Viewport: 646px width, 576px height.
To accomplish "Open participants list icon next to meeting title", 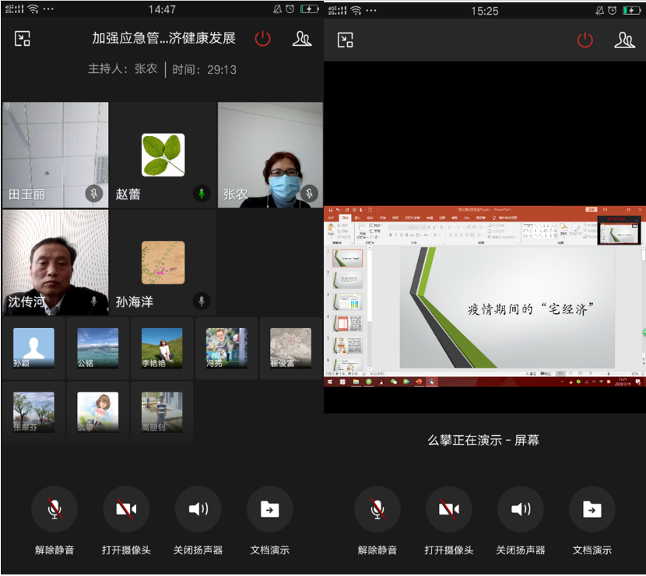I will coord(302,39).
